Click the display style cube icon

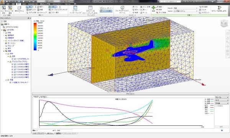pos(20,8)
